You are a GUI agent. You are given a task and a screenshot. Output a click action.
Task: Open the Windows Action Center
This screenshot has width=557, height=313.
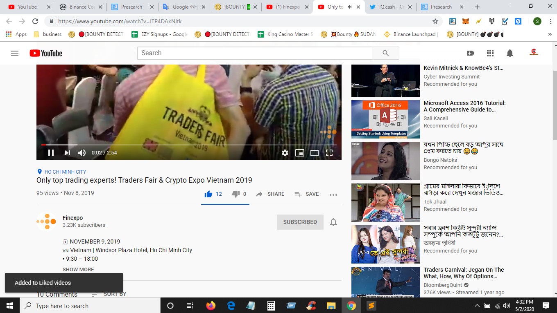(x=546, y=306)
